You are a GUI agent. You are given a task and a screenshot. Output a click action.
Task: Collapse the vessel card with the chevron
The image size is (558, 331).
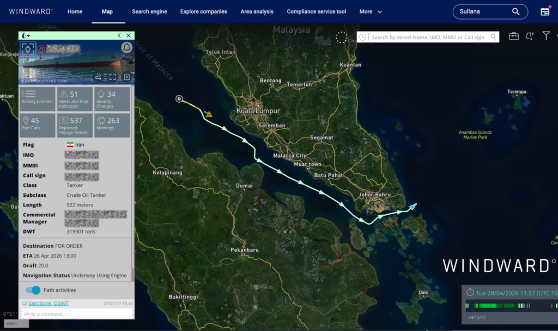[119, 35]
